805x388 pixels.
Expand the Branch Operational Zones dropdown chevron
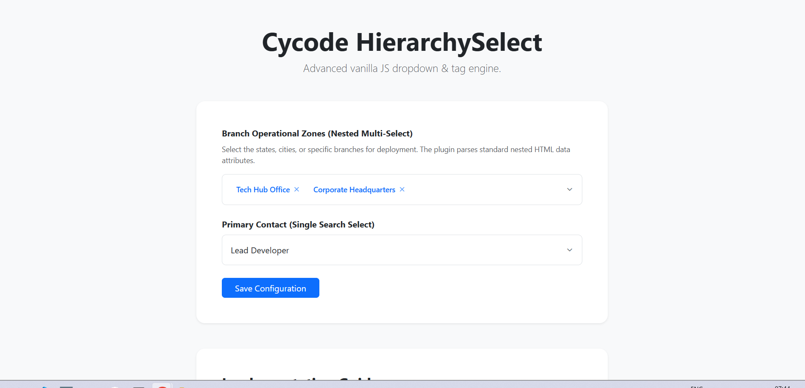pos(570,189)
